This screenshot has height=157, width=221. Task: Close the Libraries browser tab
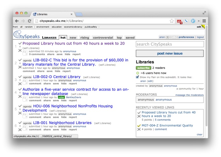[72, 14]
